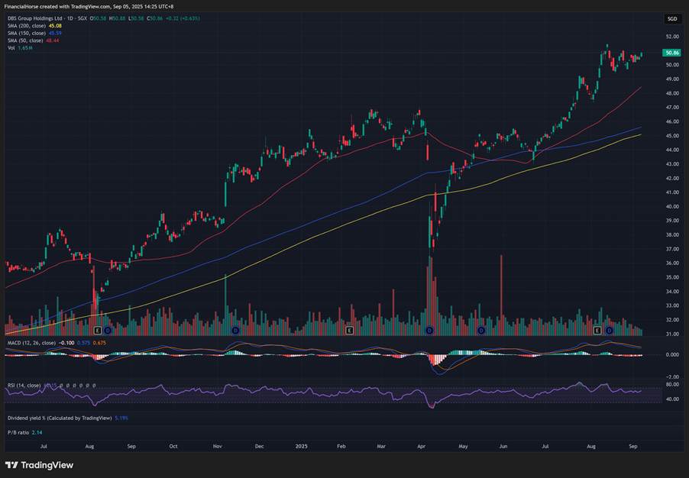Open the SGD currency selector
Viewport: 689px width, 478px height.
[672, 18]
